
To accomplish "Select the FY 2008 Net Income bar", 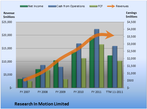I will 38,79.
